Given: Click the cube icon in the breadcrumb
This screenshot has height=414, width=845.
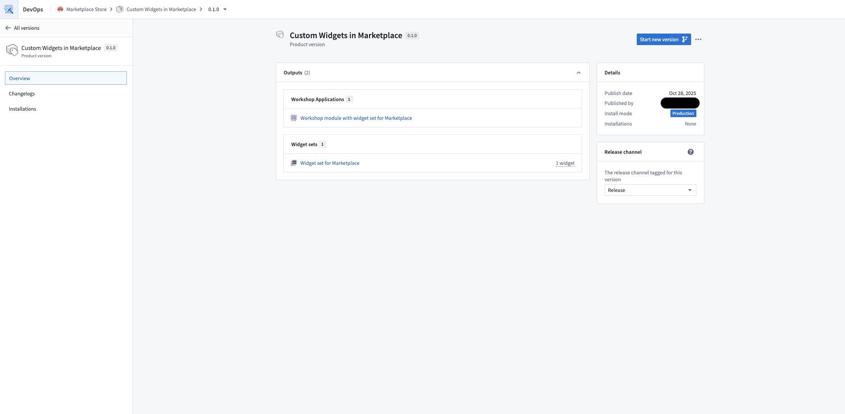Looking at the screenshot, I should pyautogui.click(x=119, y=9).
